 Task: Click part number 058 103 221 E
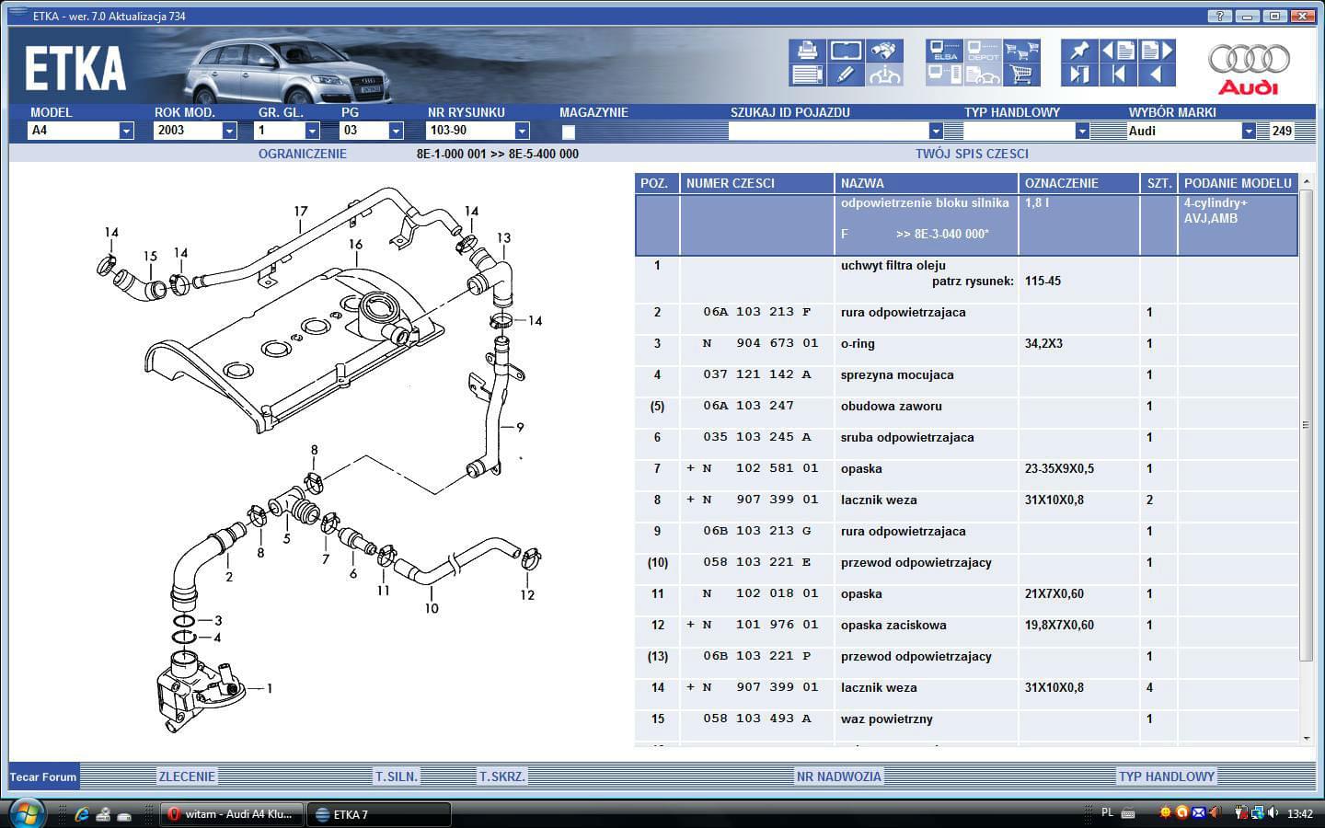point(757,562)
